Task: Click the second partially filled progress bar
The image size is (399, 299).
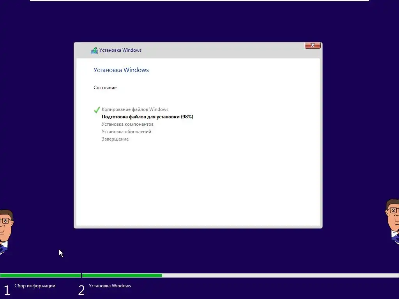Action: point(240,275)
